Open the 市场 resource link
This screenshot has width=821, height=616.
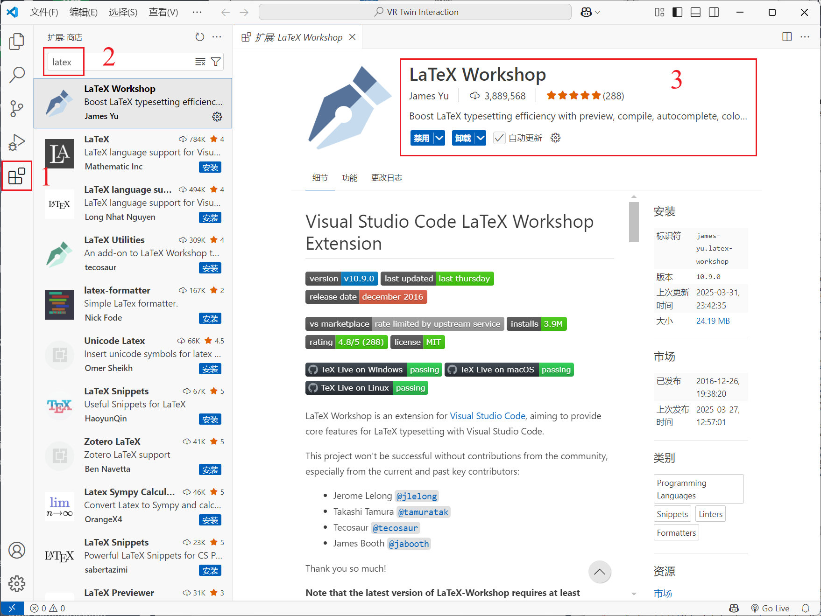[x=663, y=593]
